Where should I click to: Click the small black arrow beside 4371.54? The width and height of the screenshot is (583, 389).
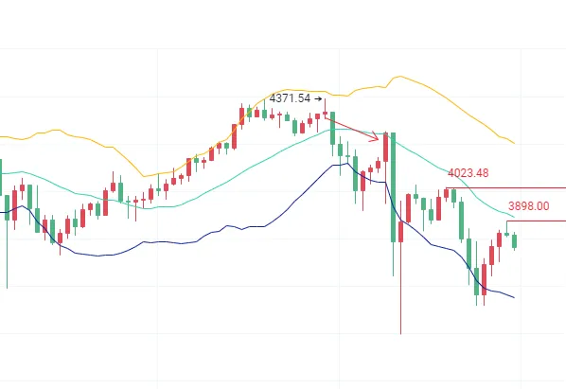(317, 98)
